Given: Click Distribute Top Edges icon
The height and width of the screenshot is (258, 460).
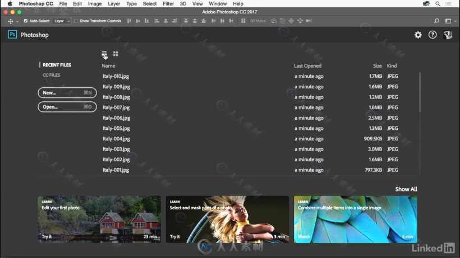Looking at the screenshot, I should pyautogui.click(x=186, y=21).
